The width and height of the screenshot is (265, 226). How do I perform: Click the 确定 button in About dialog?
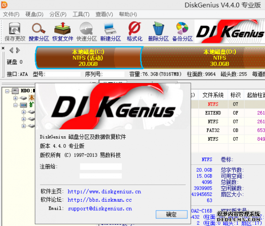click(x=171, y=215)
